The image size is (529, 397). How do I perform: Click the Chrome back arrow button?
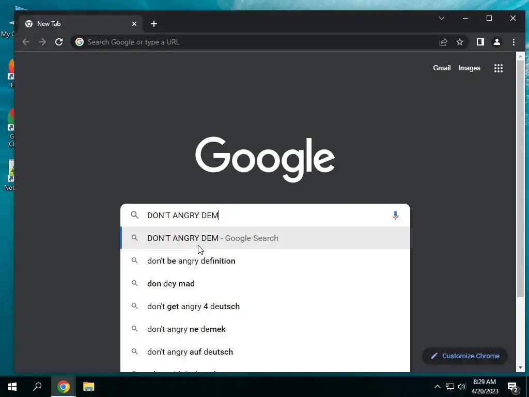click(x=26, y=42)
